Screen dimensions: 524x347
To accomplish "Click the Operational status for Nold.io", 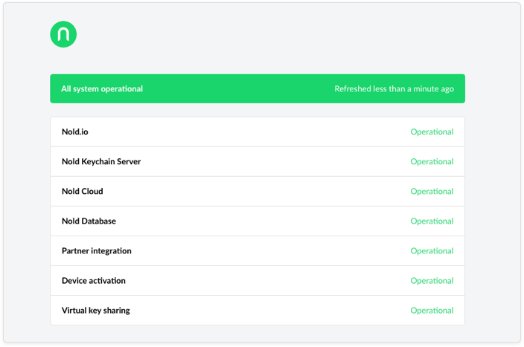I will click(x=432, y=132).
